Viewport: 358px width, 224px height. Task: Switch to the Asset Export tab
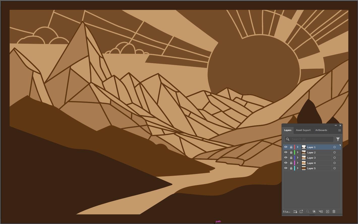tap(303, 130)
